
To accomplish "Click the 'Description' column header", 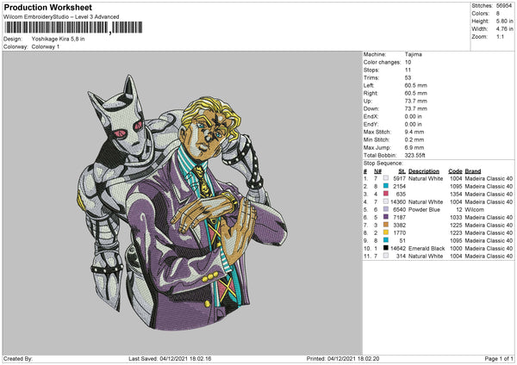I will click(x=424, y=171).
